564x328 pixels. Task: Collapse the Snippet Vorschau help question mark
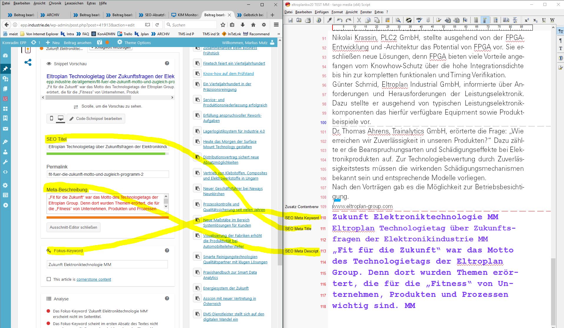coord(167,63)
